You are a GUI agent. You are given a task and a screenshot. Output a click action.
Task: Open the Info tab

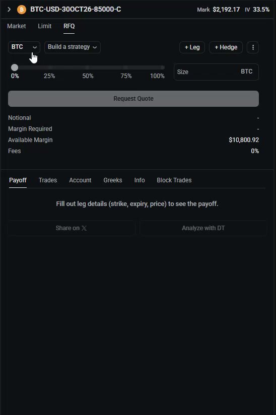(x=140, y=180)
